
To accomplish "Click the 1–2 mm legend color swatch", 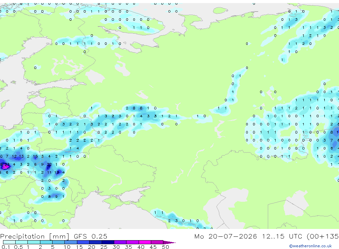I will point(34,242).
